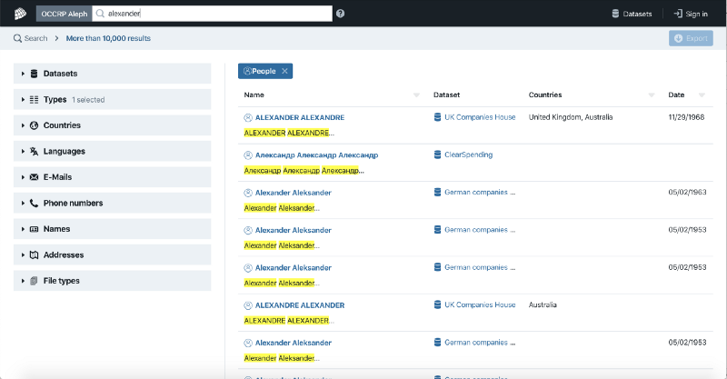This screenshot has height=379, width=727.
Task: Remove the People filter tag
Action: (284, 71)
